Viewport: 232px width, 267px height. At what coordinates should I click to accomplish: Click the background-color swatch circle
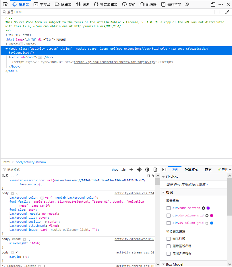[42, 198]
